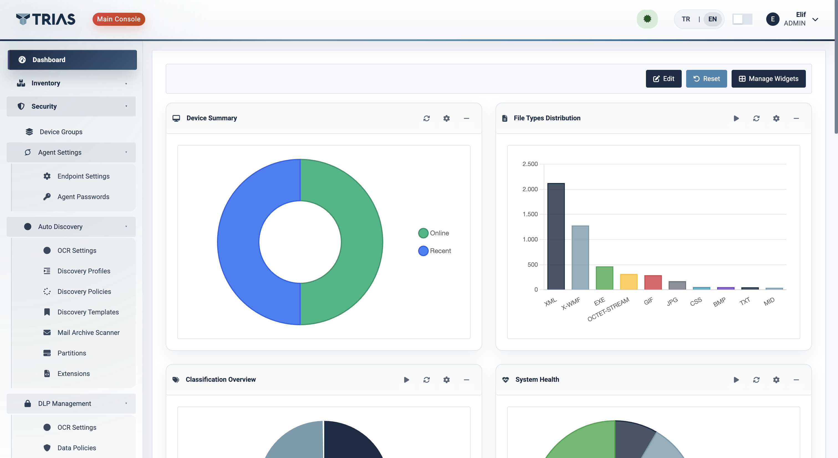Click the Reset button
Image resolution: width=838 pixels, height=458 pixels.
point(706,79)
